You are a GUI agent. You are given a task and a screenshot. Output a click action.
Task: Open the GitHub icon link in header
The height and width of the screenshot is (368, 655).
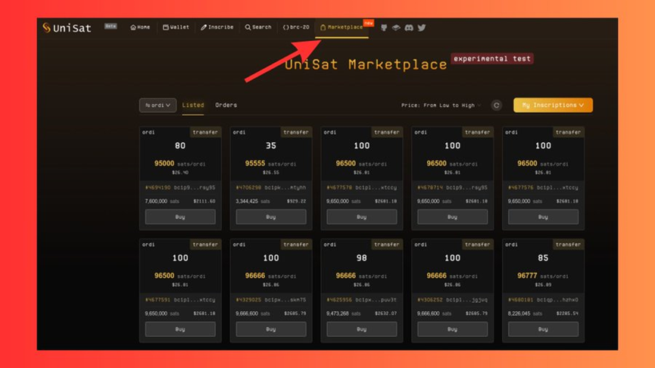tap(384, 27)
